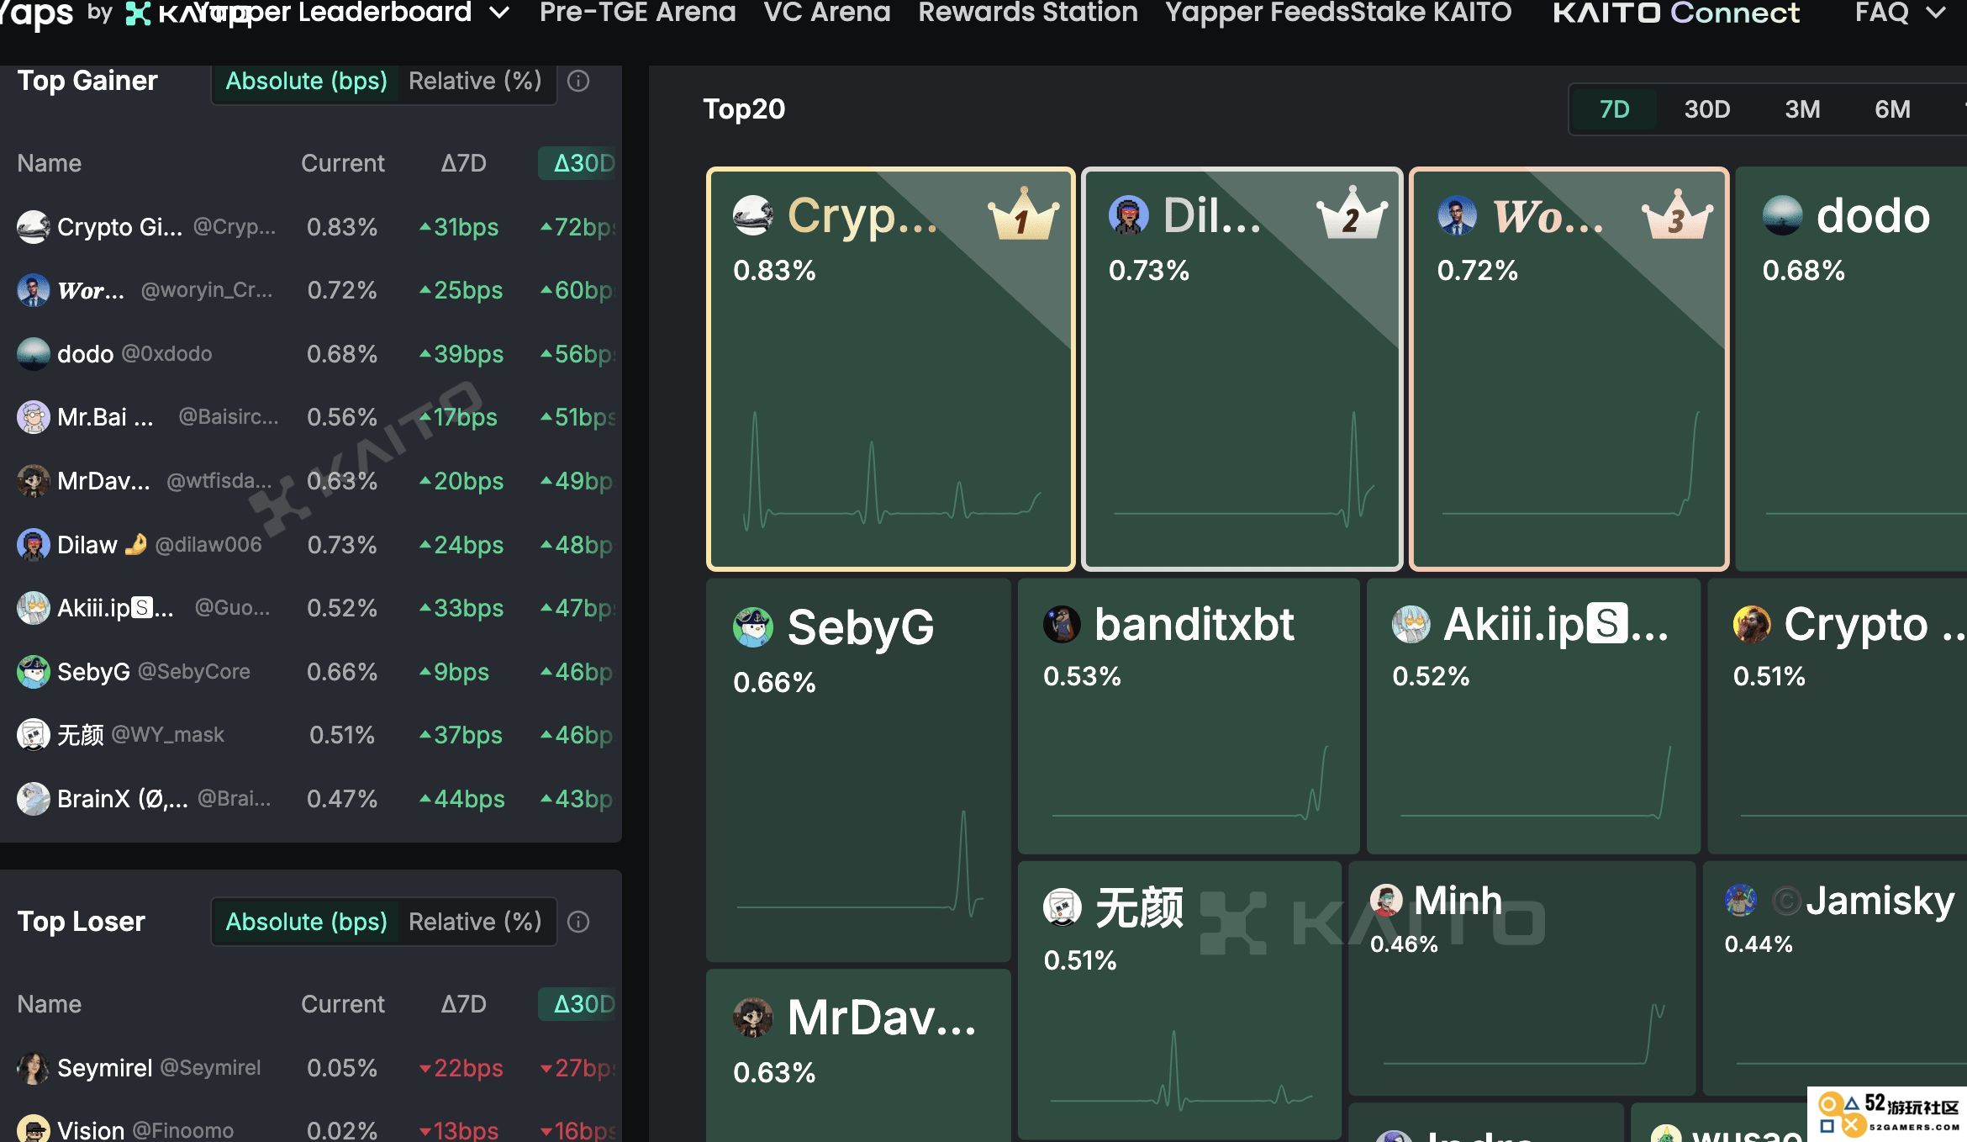Click the Top Loser info icon

click(578, 922)
